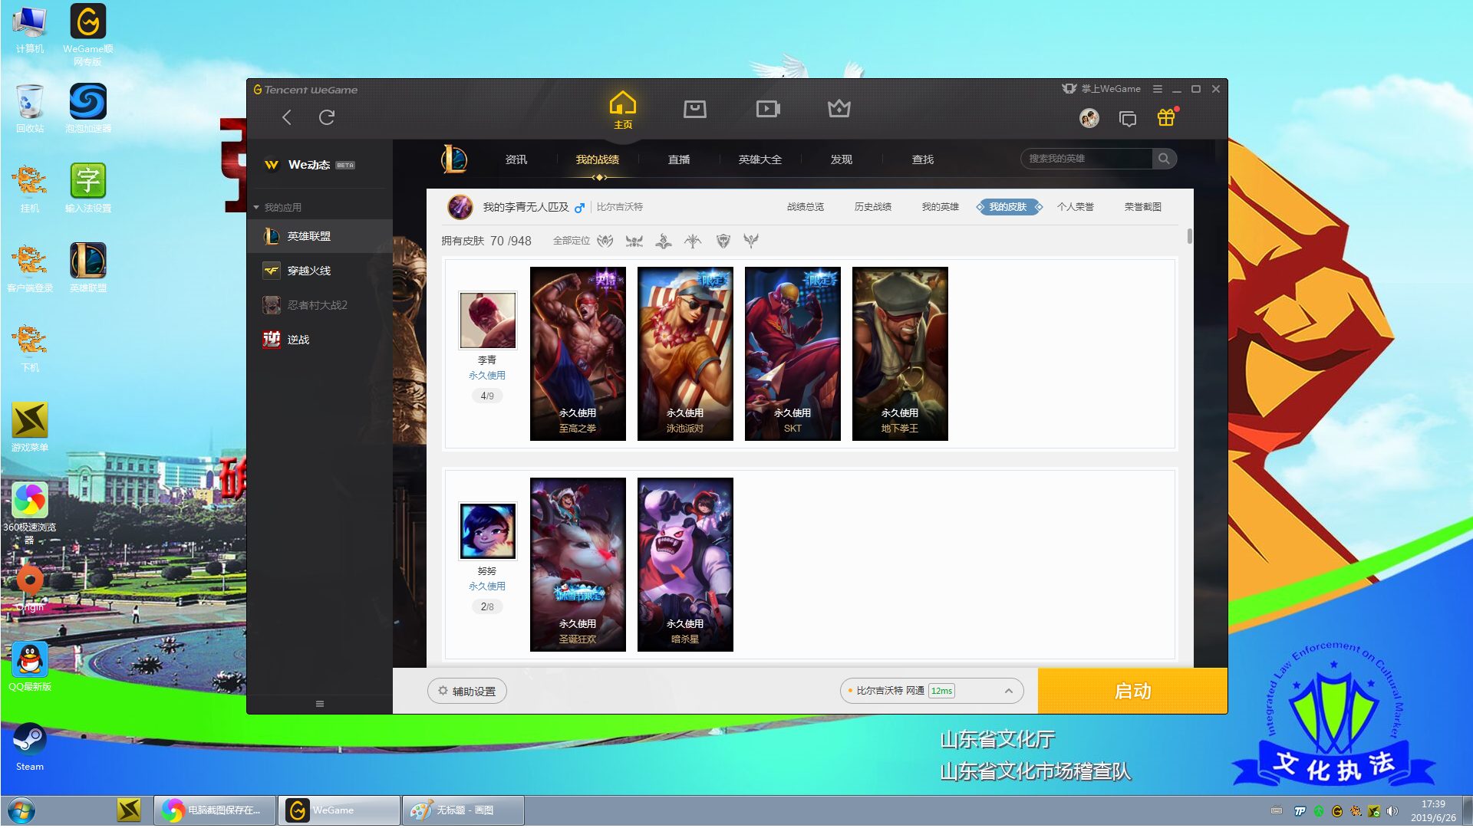This screenshot has height=828, width=1473.
Task: Open the 英雄大全 tab
Action: point(760,159)
